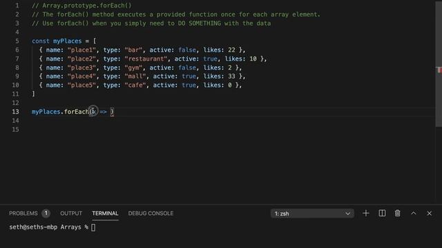Click the arrow '=>' on line 13

pyautogui.click(x=103, y=112)
